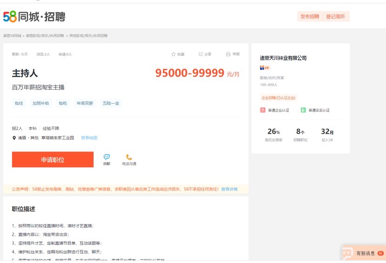The width and height of the screenshot is (386, 263).
Task: Click the 32月 加入58 stat
Action: coord(327,135)
